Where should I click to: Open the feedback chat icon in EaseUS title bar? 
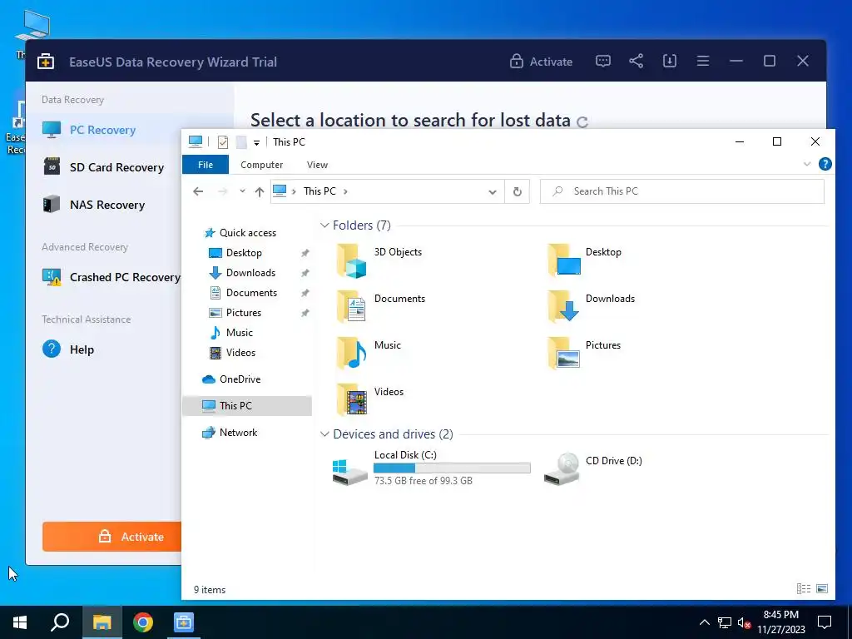tap(602, 62)
